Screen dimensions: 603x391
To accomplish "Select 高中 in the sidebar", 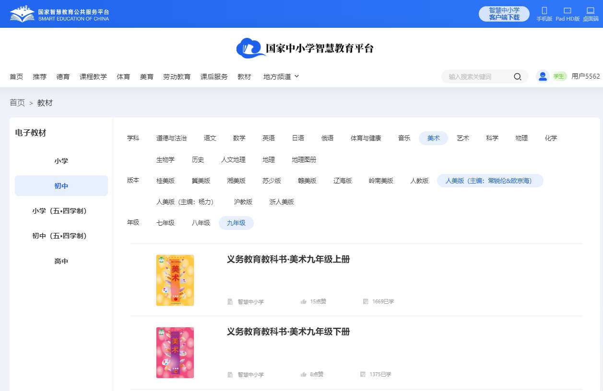I will click(x=61, y=261).
